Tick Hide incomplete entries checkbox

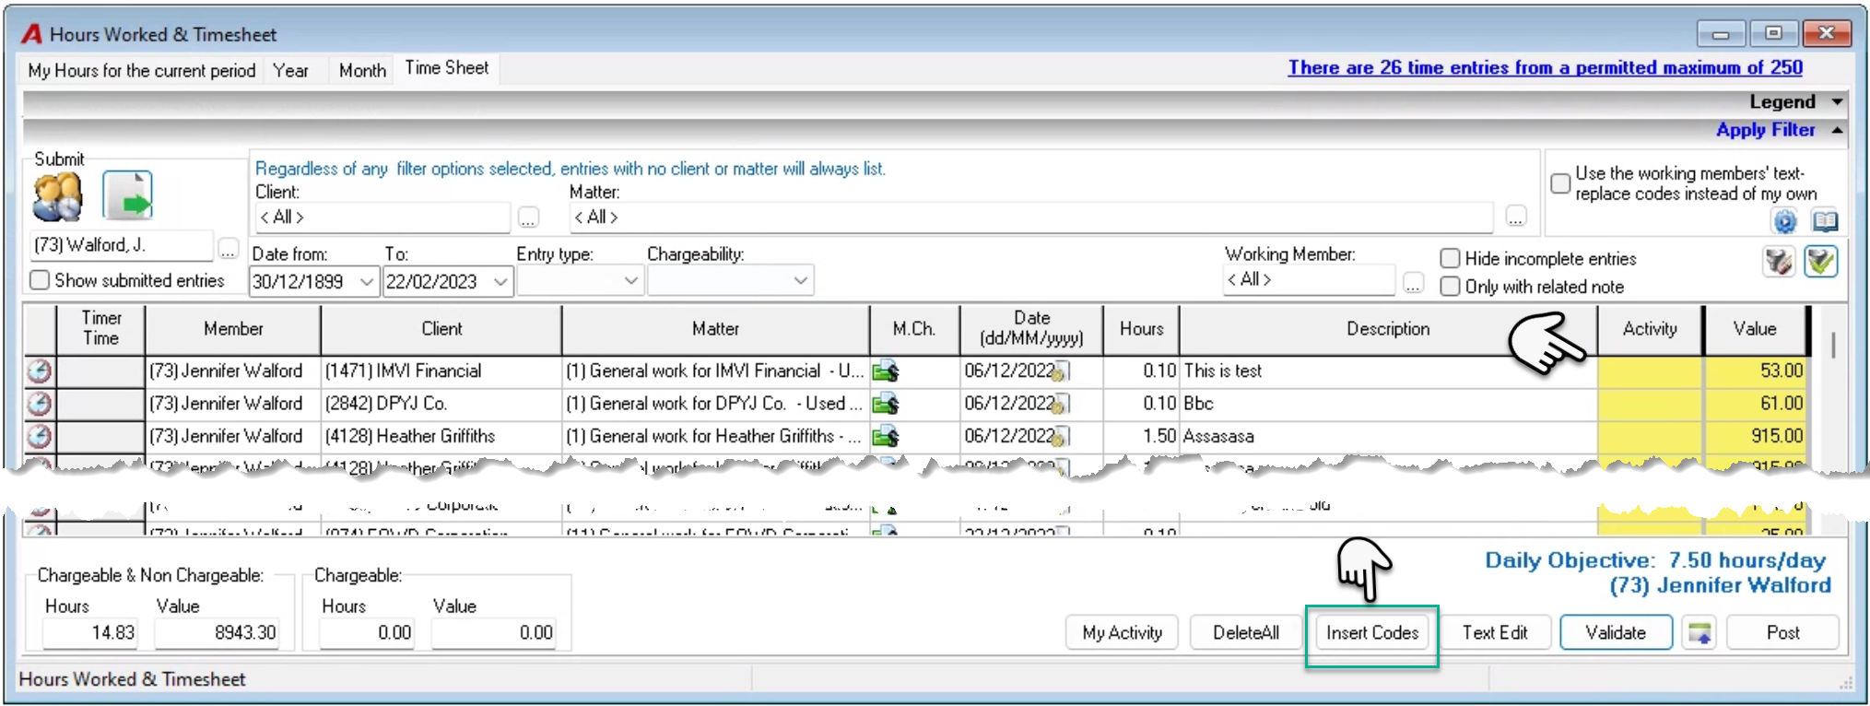(1450, 259)
